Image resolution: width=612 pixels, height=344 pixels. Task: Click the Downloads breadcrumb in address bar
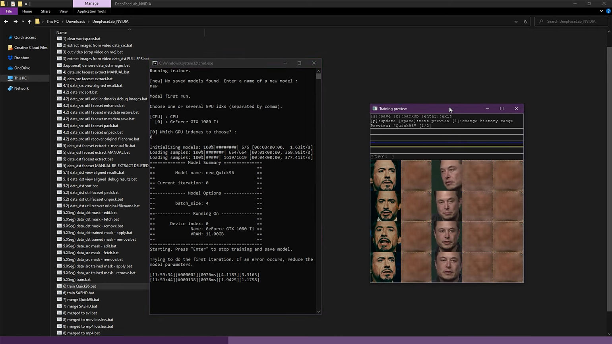[76, 21]
